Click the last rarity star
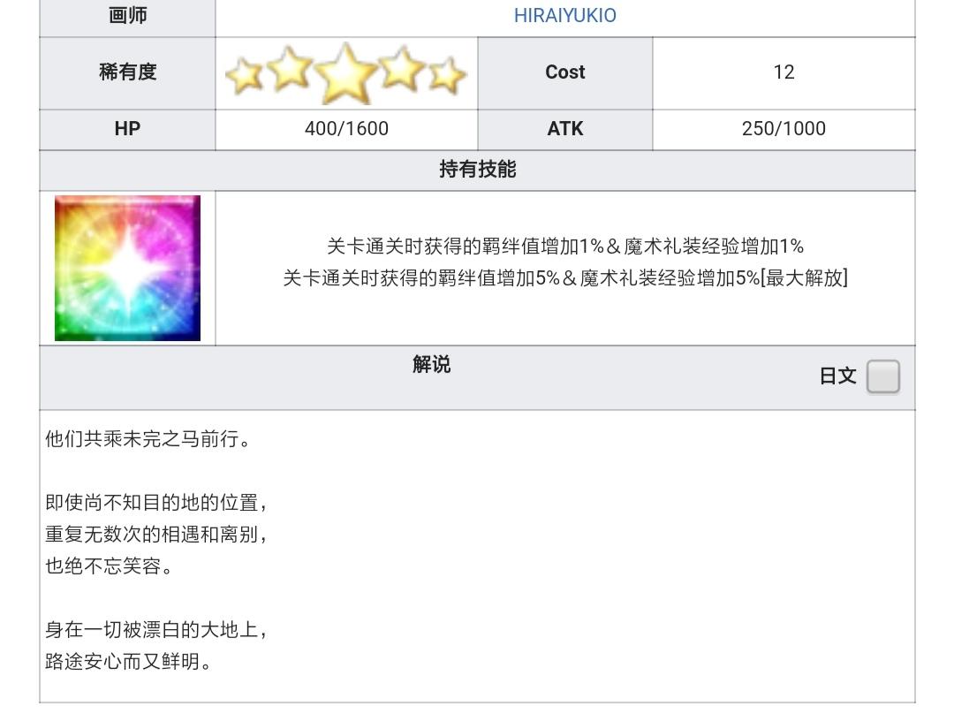Image resolution: width=954 pixels, height=721 pixels. [447, 75]
